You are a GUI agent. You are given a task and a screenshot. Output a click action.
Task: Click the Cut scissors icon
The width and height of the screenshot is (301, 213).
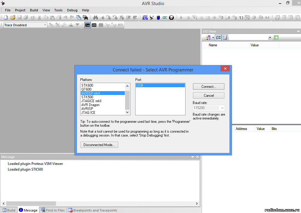39,17
